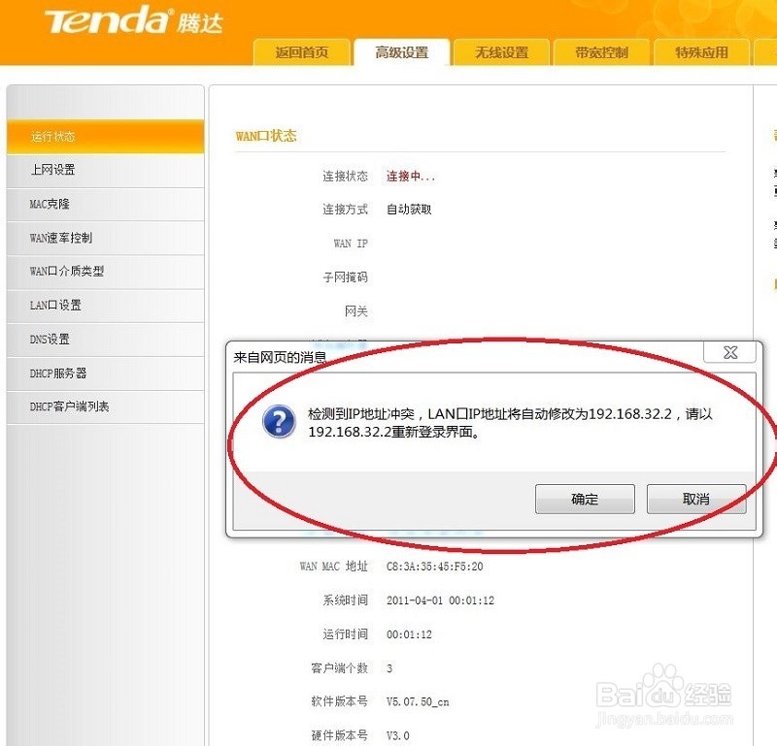Click the blue question mark dialog icon
This screenshot has width=777, height=746.
279,422
